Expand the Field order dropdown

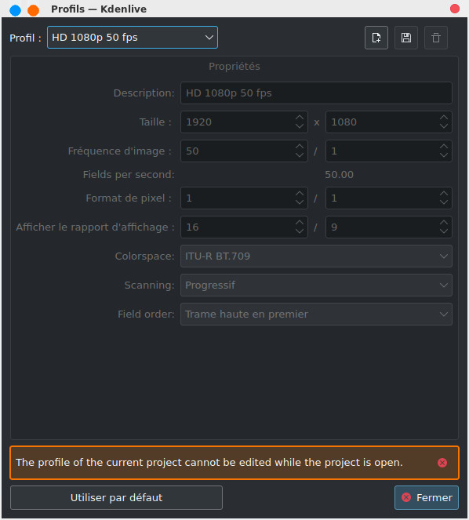(x=316, y=314)
